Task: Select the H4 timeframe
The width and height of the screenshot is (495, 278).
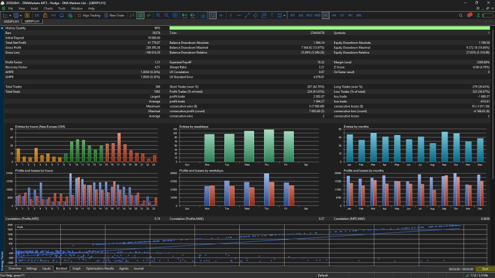Action: coord(334,15)
